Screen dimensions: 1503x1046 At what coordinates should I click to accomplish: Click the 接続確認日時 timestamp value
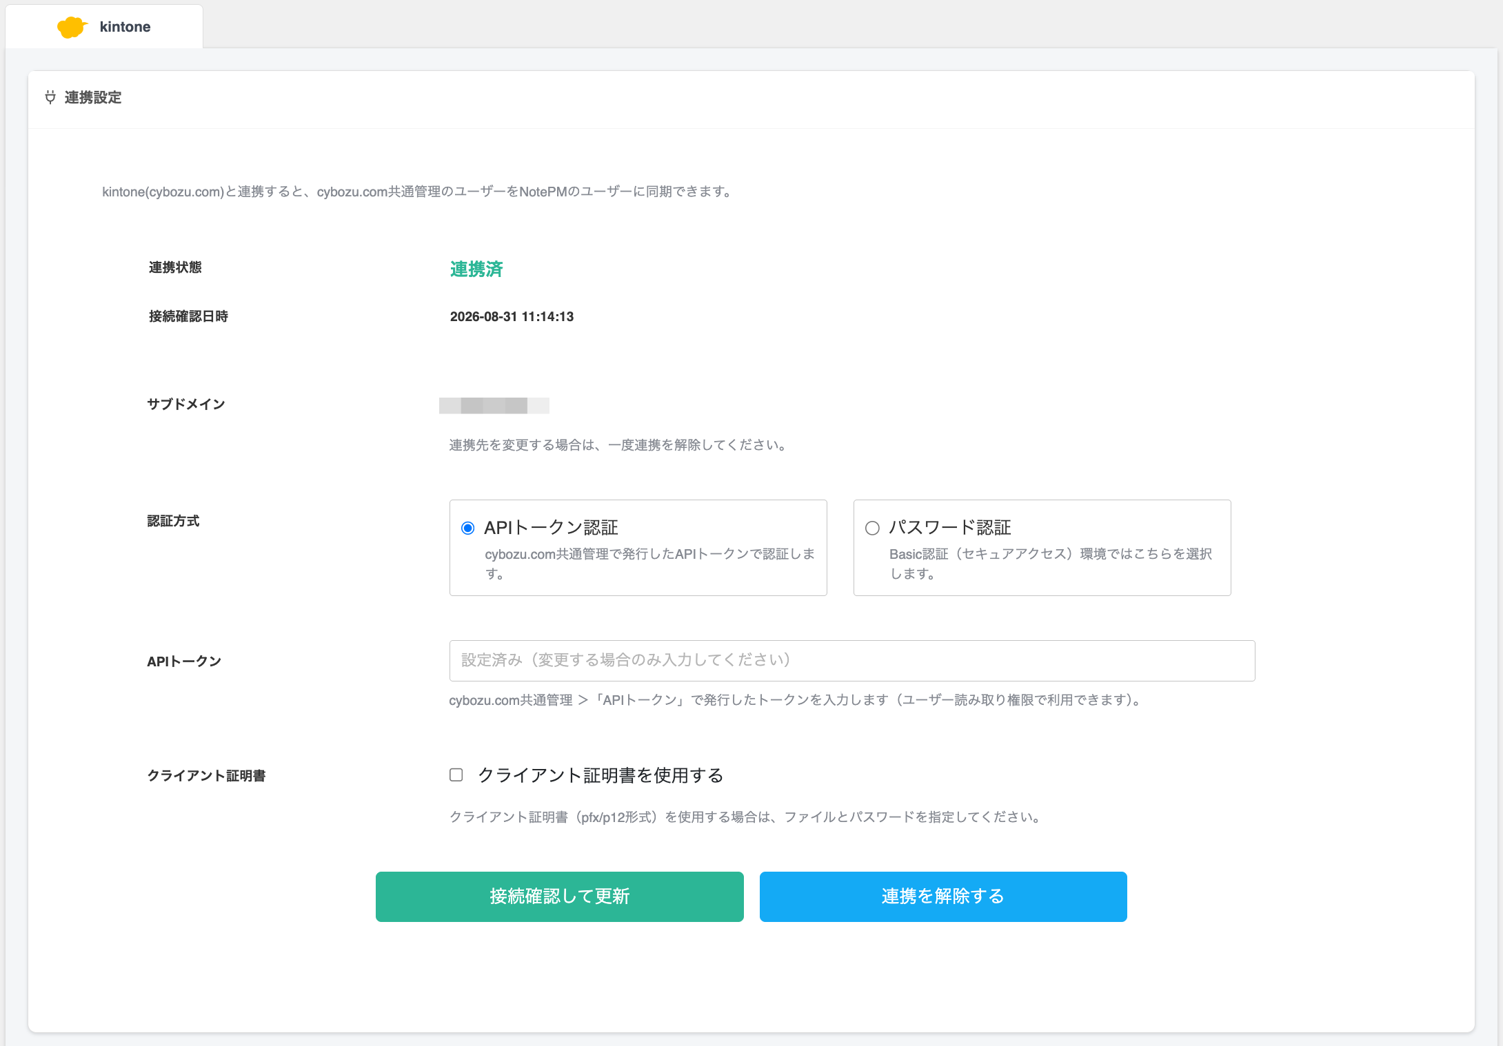point(512,317)
